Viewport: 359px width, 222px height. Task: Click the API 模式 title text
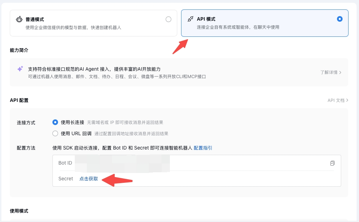pos(206,19)
